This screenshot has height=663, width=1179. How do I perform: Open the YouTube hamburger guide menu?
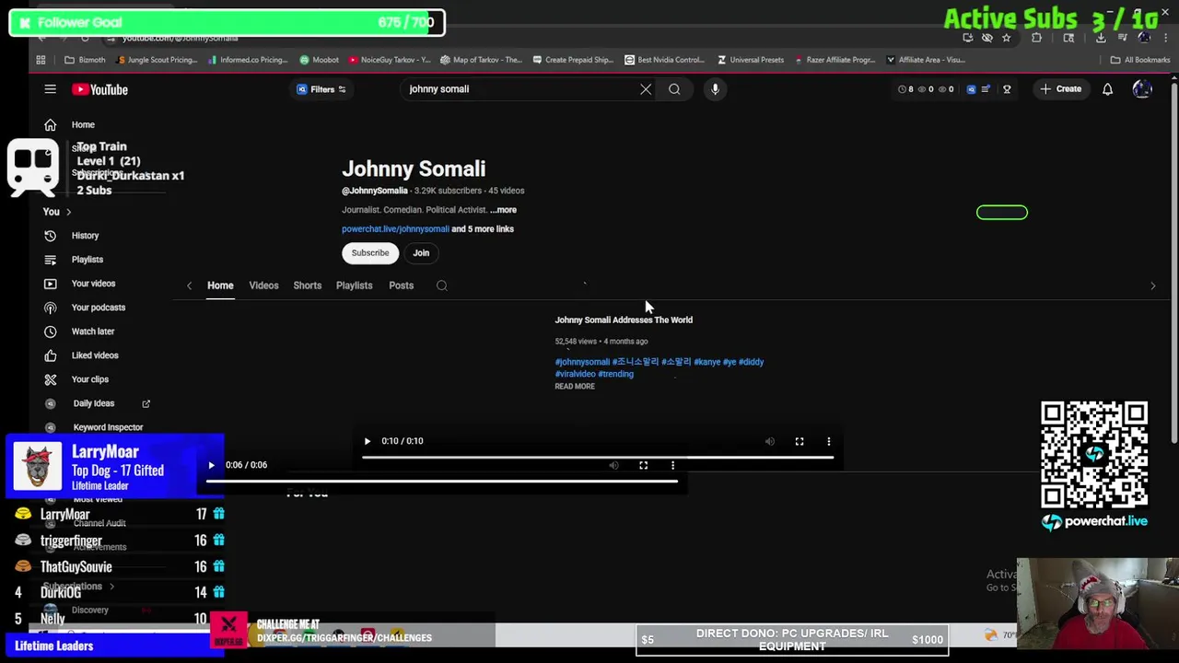point(50,89)
